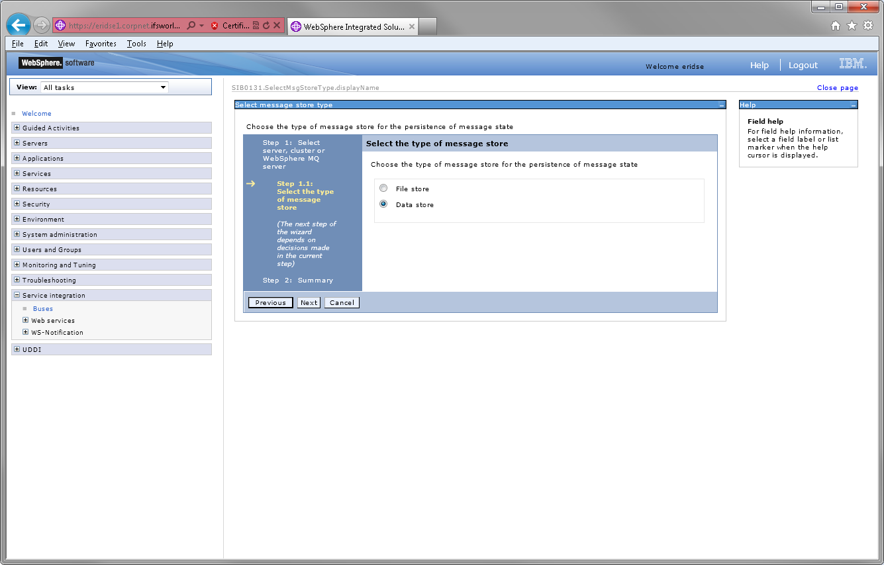Open the View menu
Viewport: 884px width, 565px height.
(66, 44)
